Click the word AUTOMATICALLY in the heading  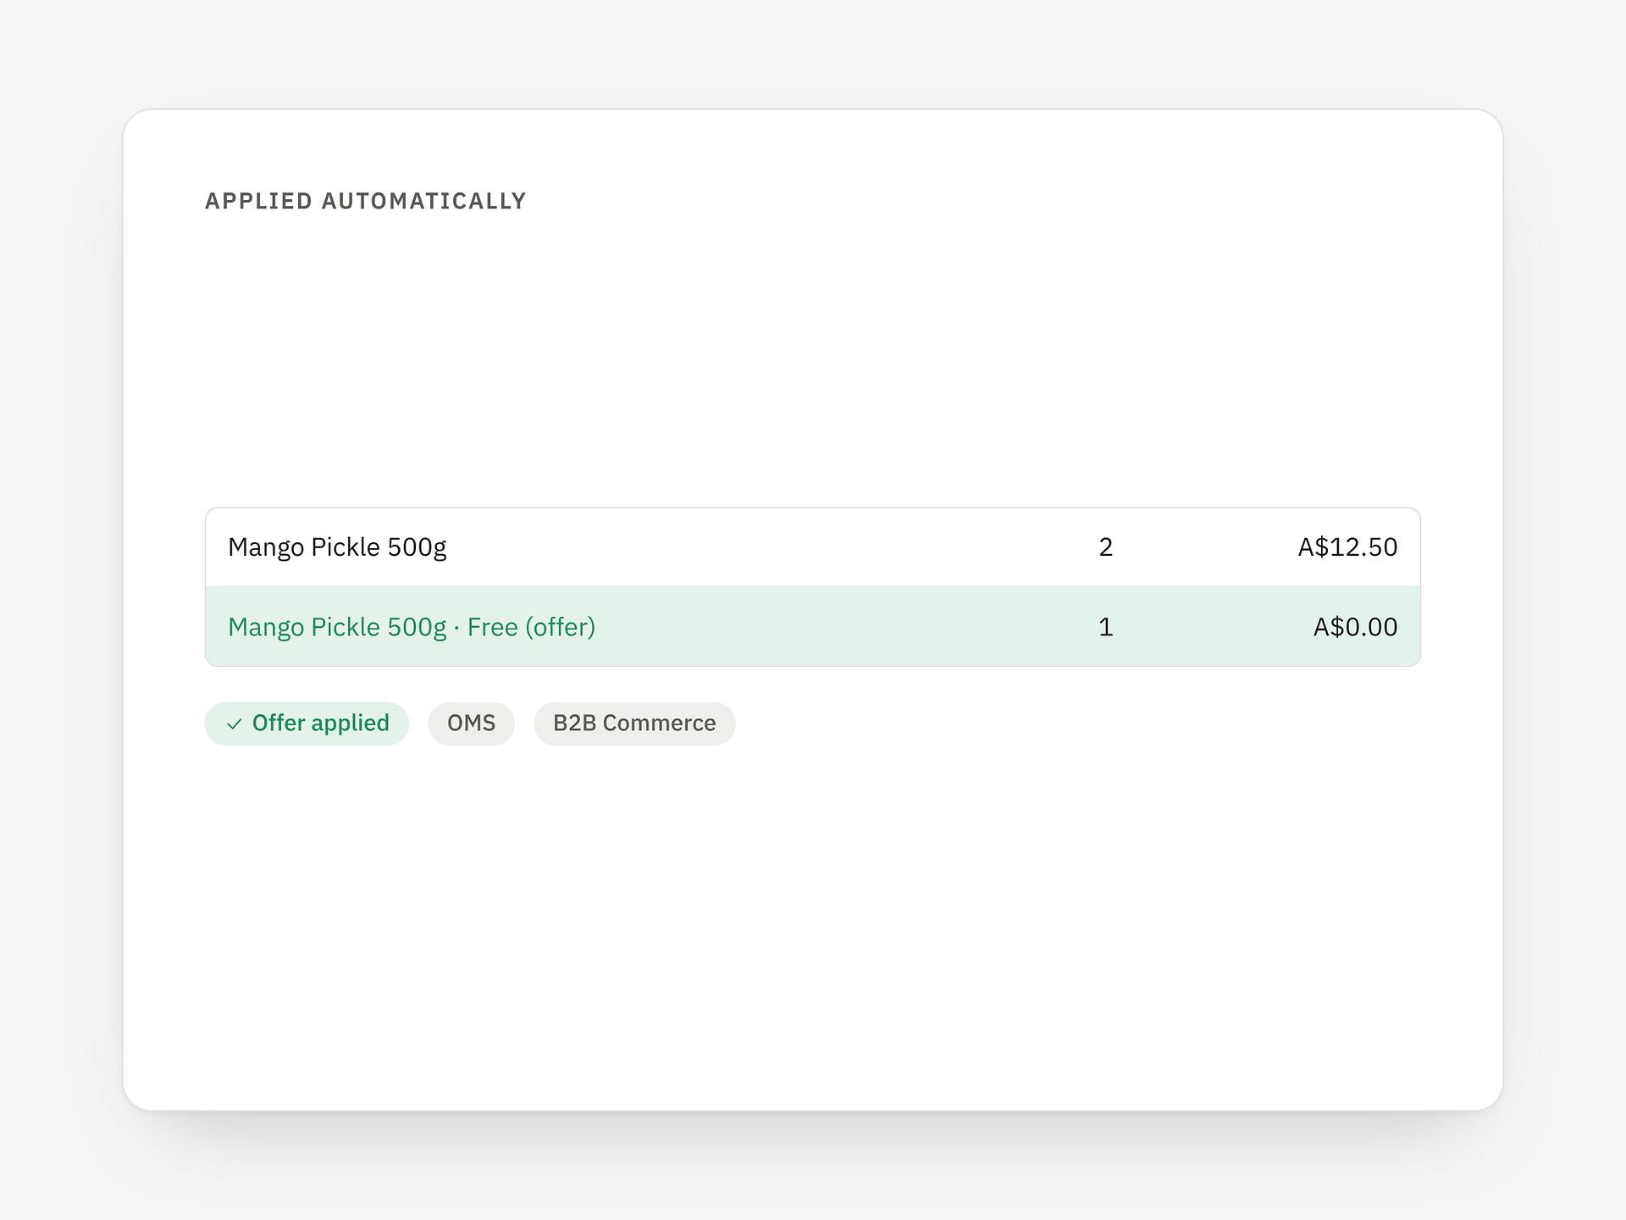pos(424,201)
